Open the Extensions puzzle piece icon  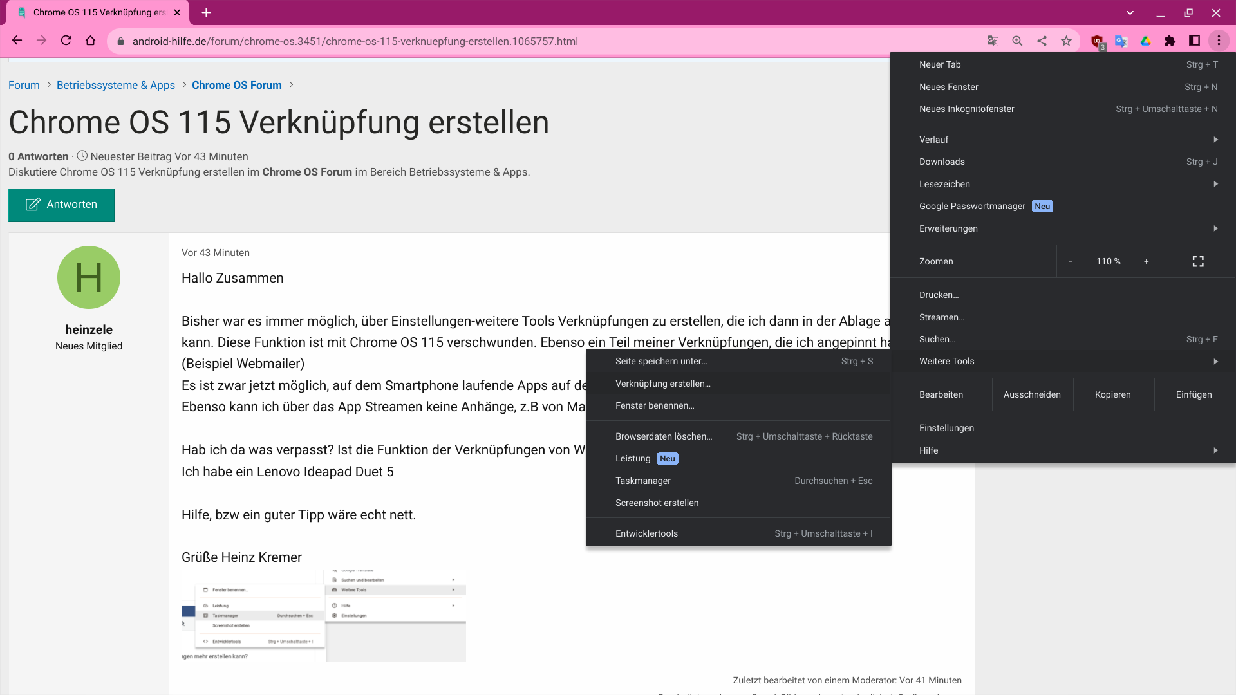1170,41
